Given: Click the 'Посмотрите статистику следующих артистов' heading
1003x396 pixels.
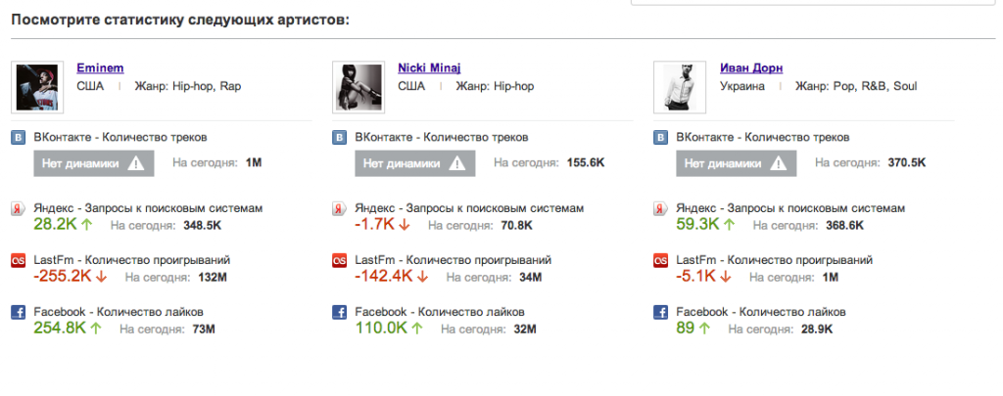Looking at the screenshot, I should coord(180,20).
